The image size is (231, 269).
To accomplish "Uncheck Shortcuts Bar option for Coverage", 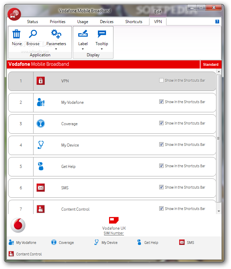I will point(161,123).
